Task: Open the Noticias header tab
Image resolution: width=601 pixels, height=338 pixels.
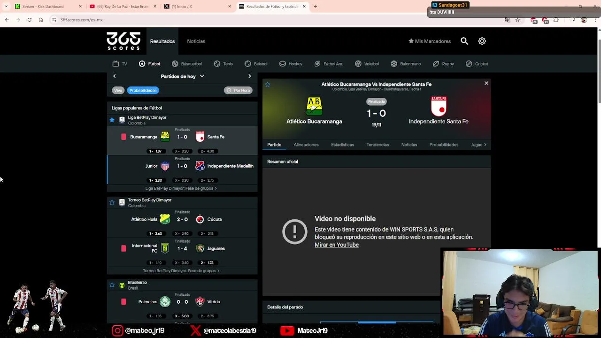Action: coord(196,41)
